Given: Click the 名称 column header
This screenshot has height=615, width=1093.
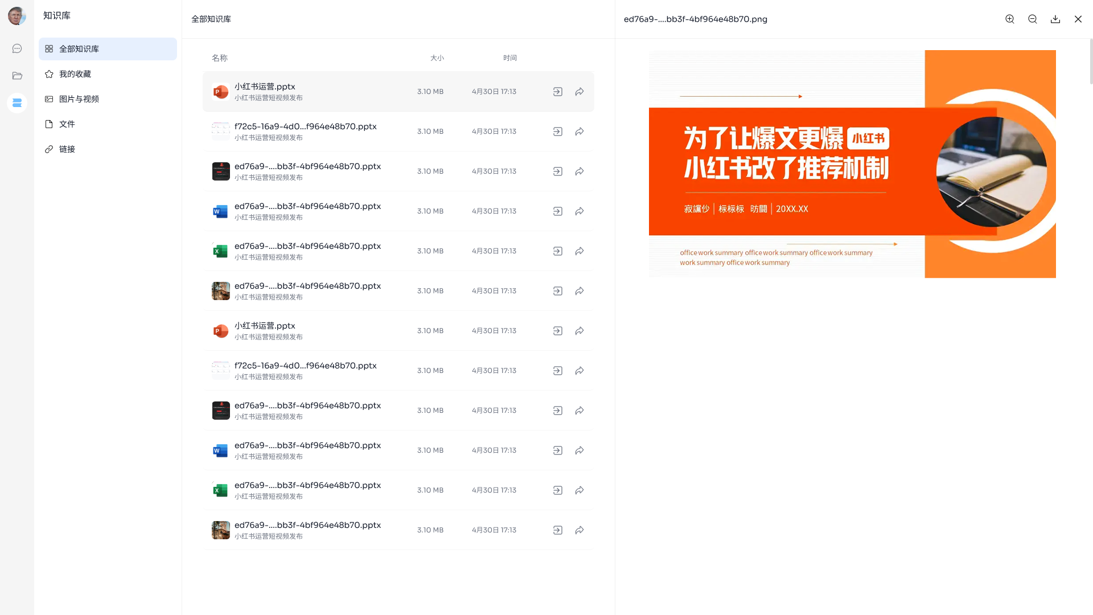Looking at the screenshot, I should point(219,58).
